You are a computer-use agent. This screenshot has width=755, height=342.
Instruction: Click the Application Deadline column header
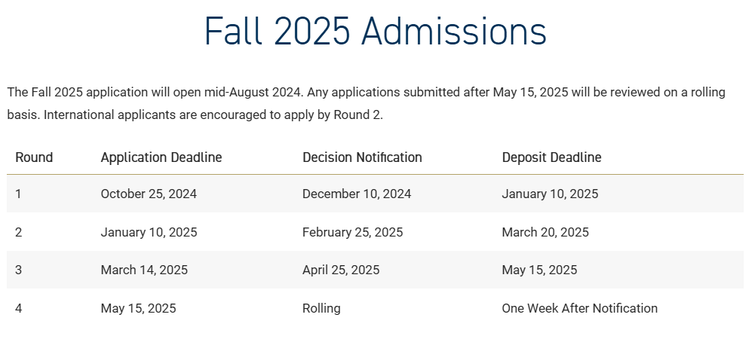click(161, 157)
